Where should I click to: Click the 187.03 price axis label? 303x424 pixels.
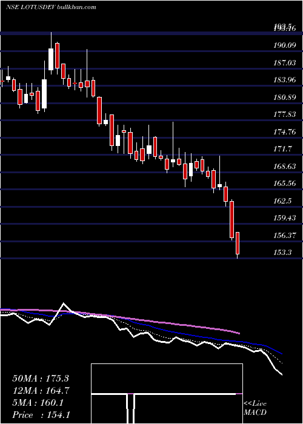(284, 63)
